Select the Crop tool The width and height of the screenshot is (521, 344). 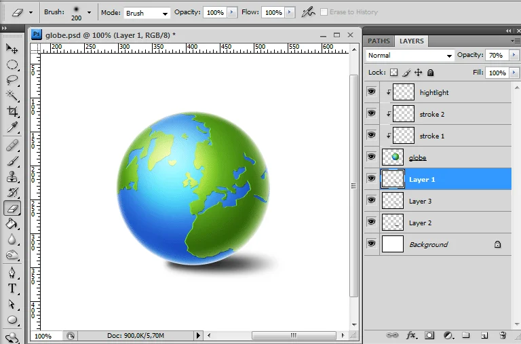(x=12, y=111)
